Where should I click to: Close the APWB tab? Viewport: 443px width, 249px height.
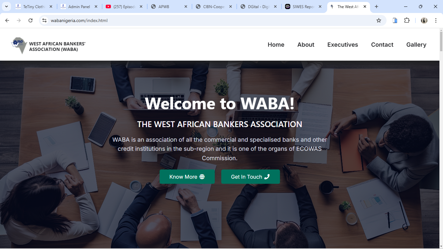pyautogui.click(x=186, y=6)
